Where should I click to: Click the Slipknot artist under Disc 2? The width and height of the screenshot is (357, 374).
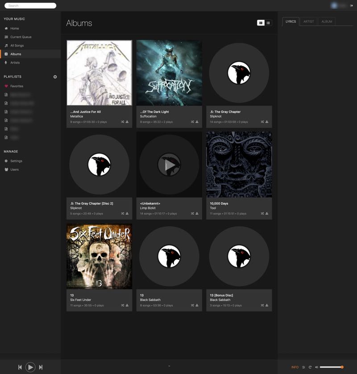click(76, 208)
